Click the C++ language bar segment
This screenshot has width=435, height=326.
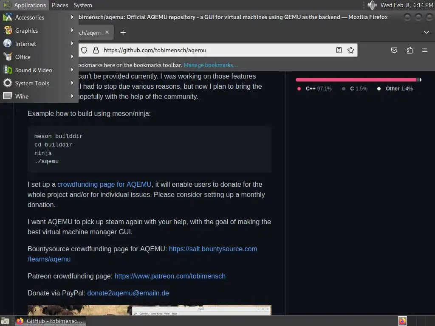coord(356,80)
